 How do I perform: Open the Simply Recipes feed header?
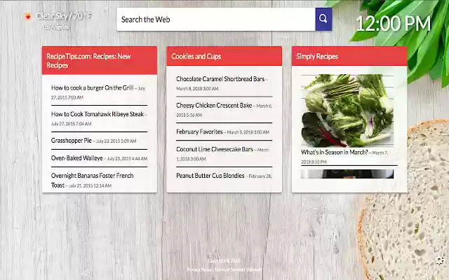coord(349,56)
